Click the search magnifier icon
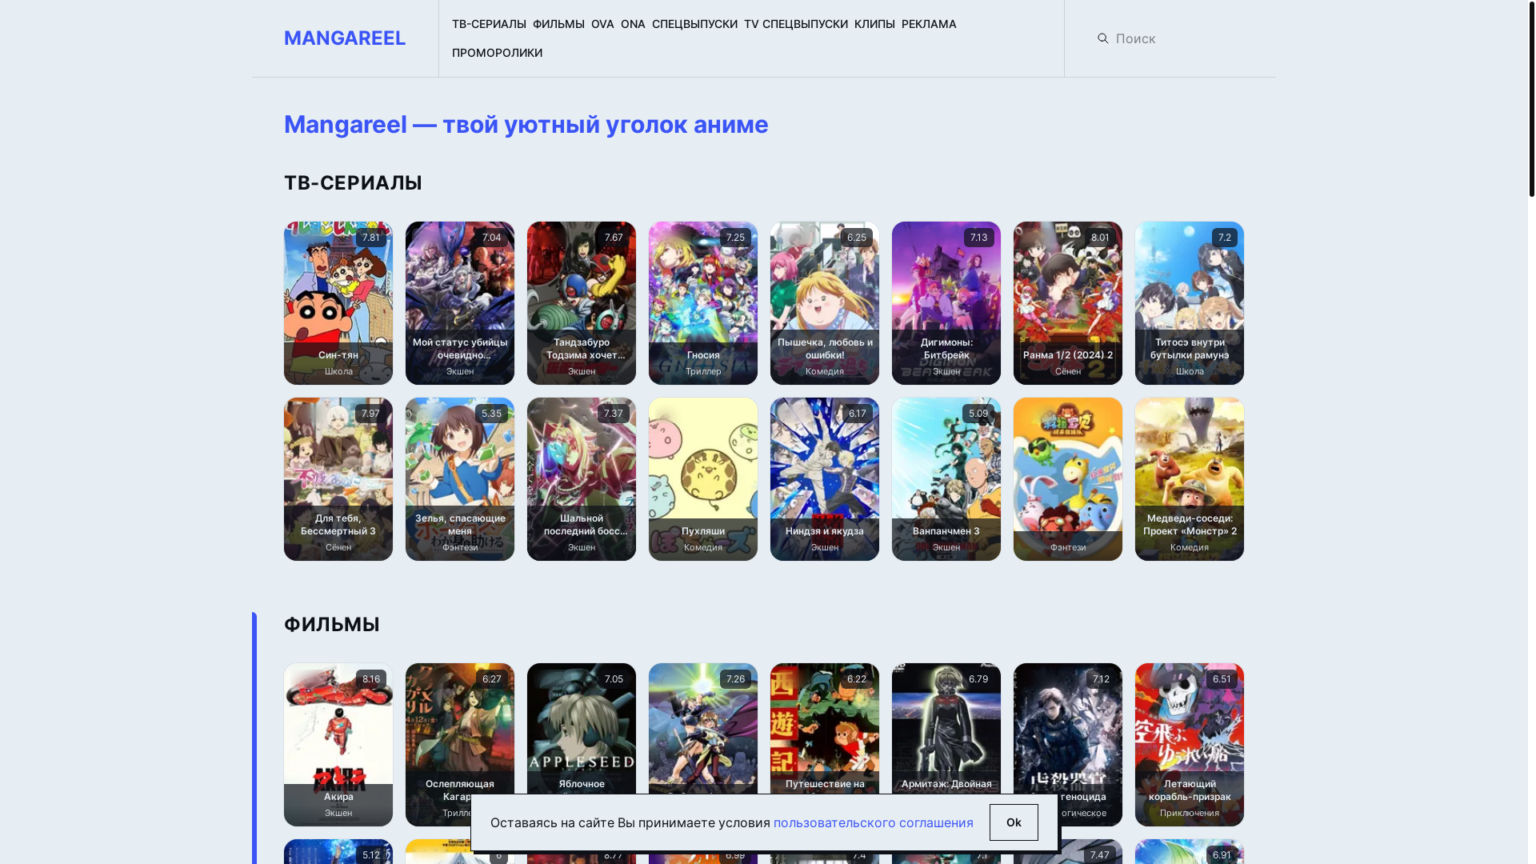This screenshot has width=1536, height=864. (x=1102, y=38)
